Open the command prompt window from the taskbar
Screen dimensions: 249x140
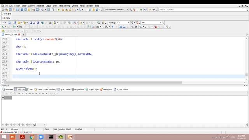pos(51,137)
